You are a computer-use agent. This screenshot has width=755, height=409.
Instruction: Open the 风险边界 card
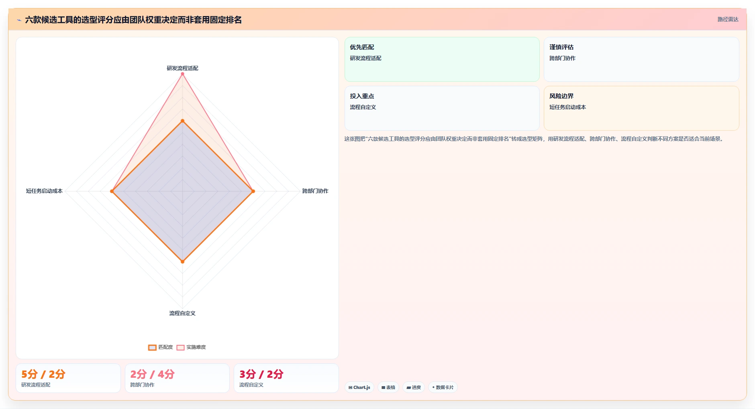click(641, 108)
